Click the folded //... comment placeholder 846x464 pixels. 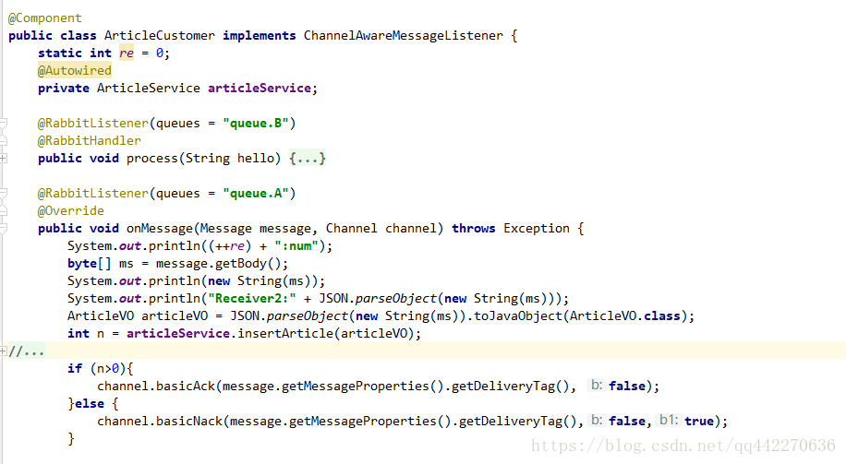[x=27, y=351]
